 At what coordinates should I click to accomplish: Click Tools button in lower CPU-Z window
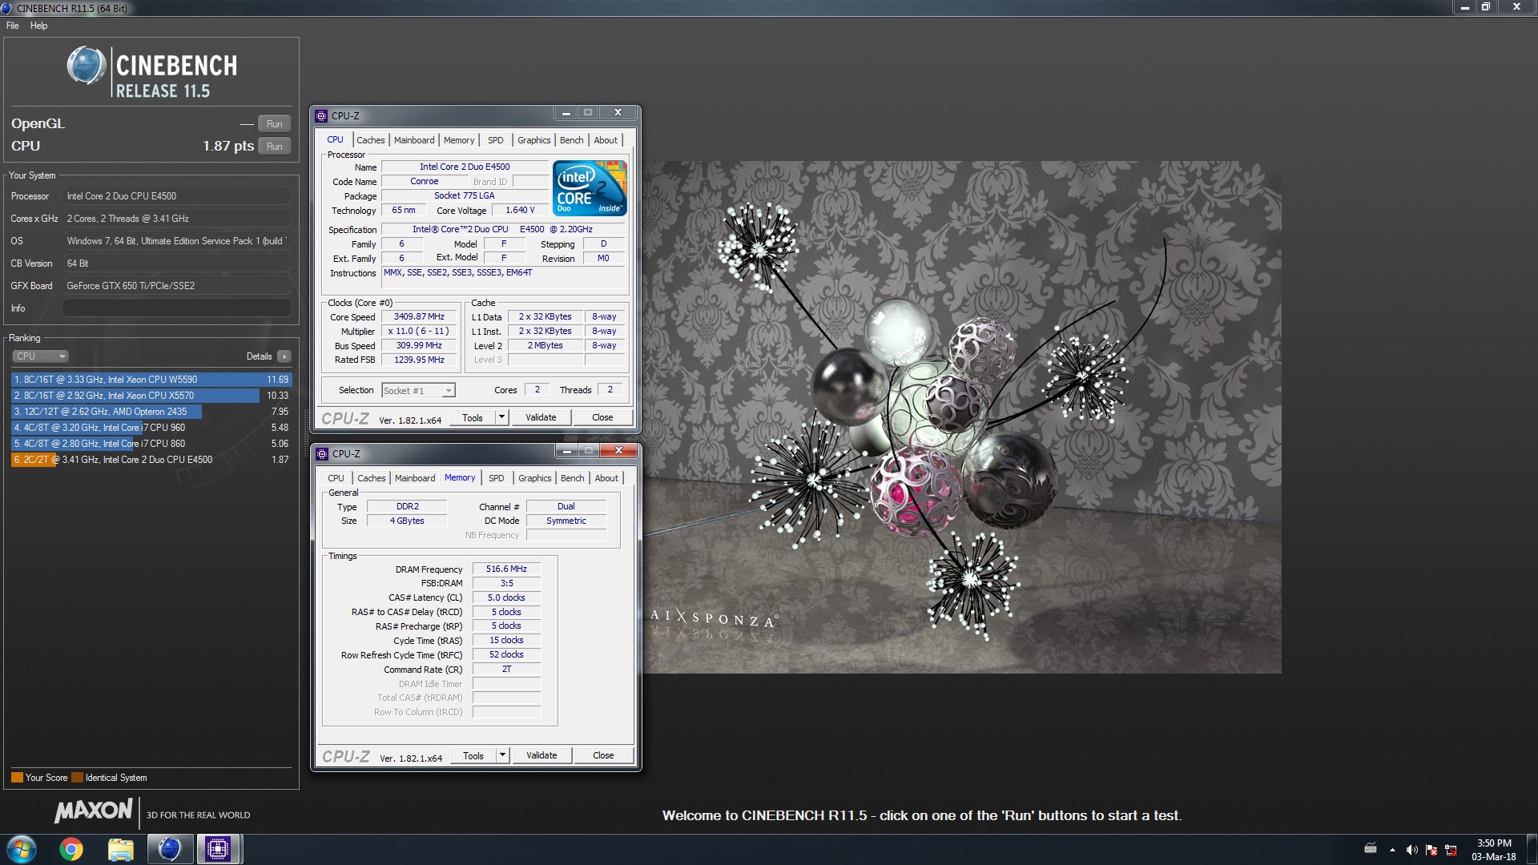(x=473, y=756)
